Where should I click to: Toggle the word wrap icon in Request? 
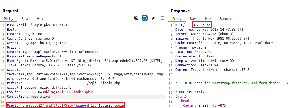coord(145,18)
